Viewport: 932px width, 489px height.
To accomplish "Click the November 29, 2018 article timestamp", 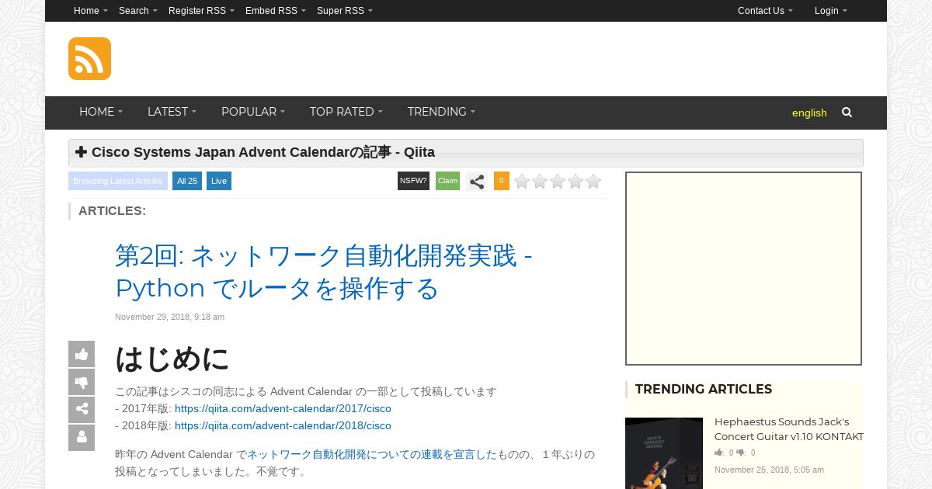I will click(x=169, y=317).
